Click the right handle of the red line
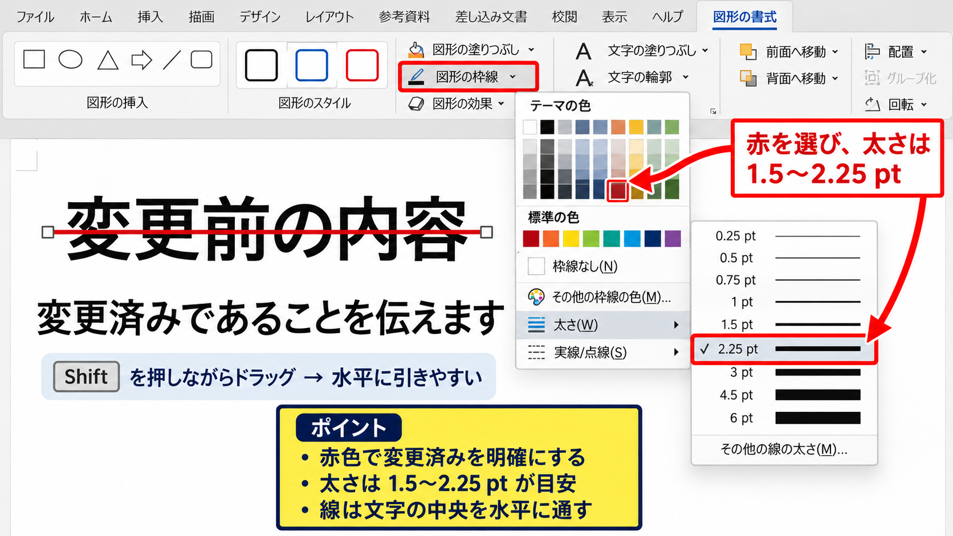The height and width of the screenshot is (536, 953). 486,232
